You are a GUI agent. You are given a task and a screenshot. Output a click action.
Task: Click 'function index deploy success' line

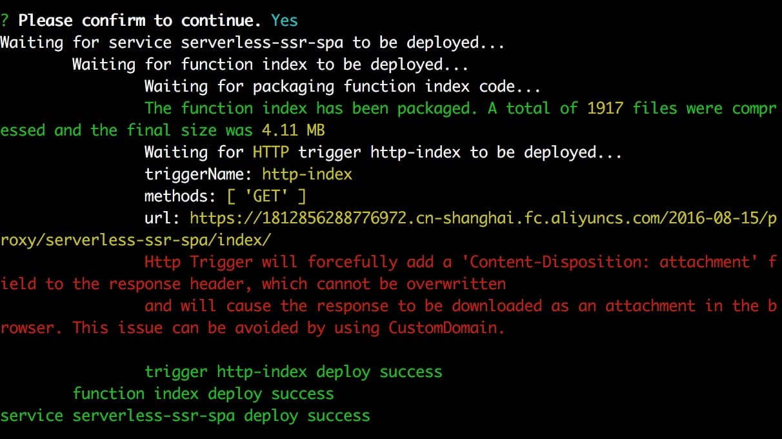[203, 393]
